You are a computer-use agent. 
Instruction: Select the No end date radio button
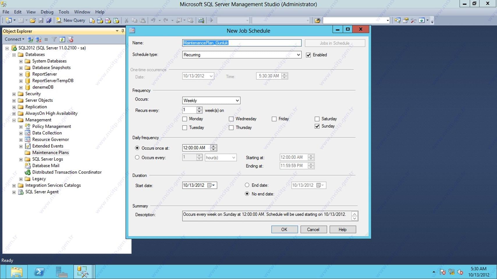[x=247, y=194]
